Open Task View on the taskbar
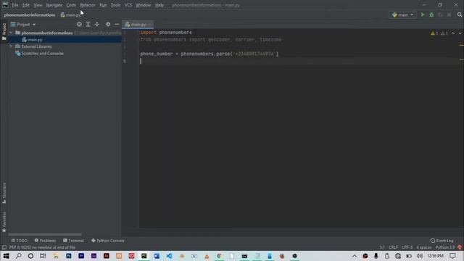This screenshot has height=261, width=464. point(43,256)
